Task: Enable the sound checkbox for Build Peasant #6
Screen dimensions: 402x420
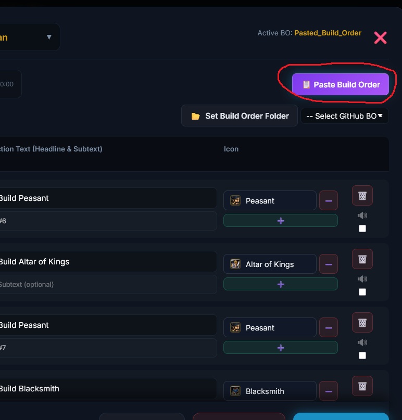Action: point(362,228)
